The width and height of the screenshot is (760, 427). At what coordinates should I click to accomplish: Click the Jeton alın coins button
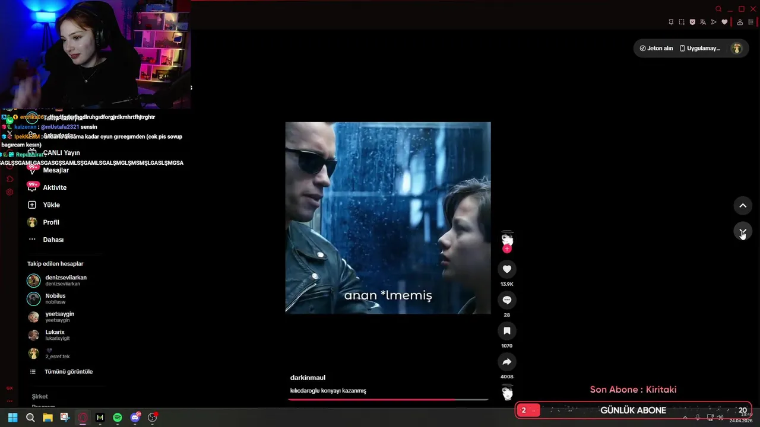[x=656, y=48]
